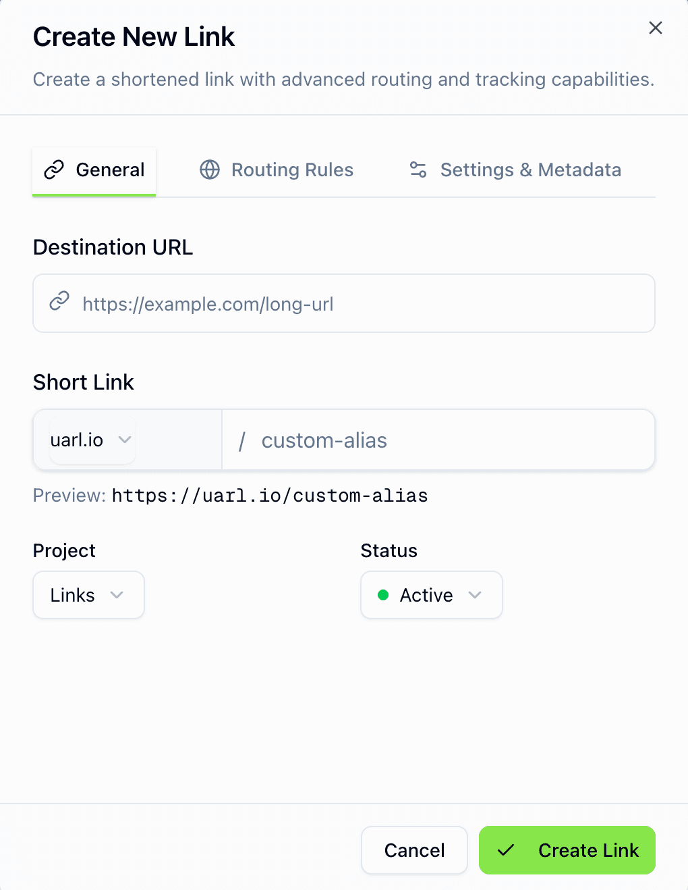688x890 pixels.
Task: Click inside the Destination URL input field
Action: click(x=343, y=303)
